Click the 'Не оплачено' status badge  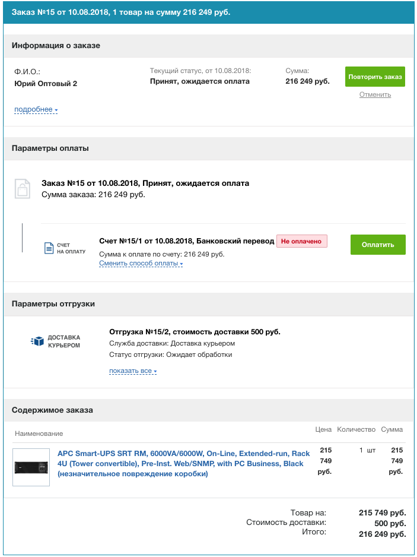click(302, 241)
